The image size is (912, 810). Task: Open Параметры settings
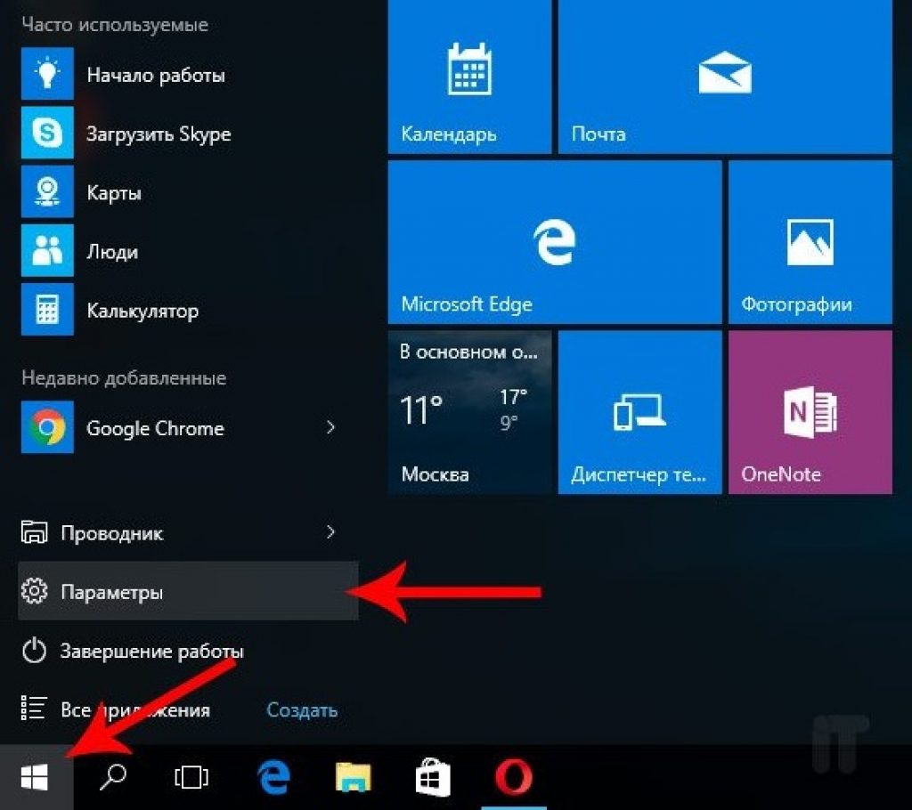coord(189,591)
